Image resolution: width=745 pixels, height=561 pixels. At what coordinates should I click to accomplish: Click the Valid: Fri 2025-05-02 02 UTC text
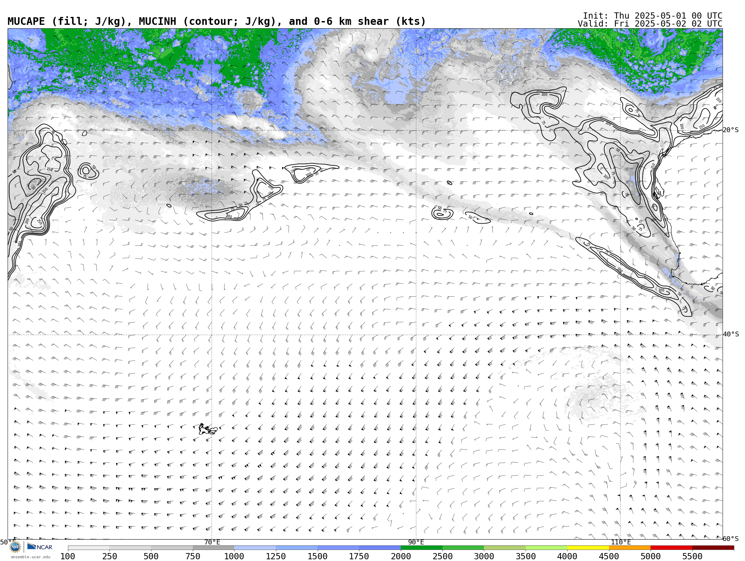pos(650,24)
